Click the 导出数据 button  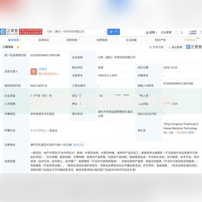pyautogui.click(x=175, y=47)
